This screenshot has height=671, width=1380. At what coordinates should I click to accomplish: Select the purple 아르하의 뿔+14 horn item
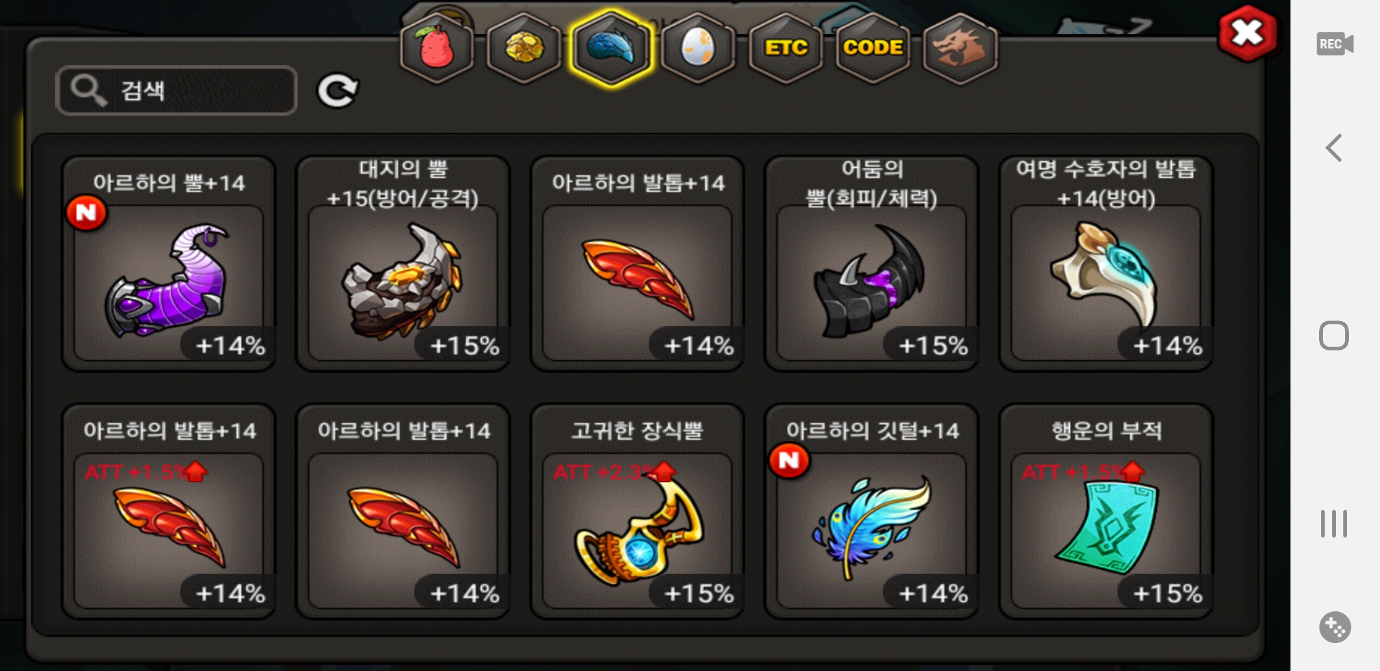tap(168, 263)
